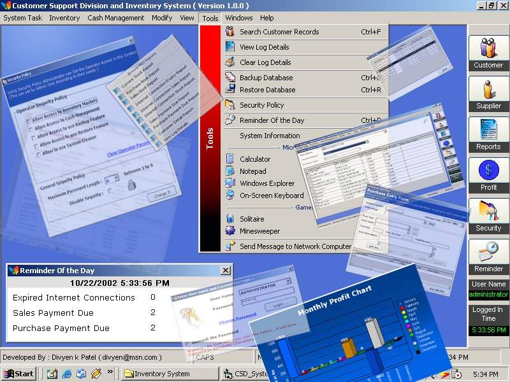Launch Internet Explorer from the quick launch bar
510x382 pixels.
pyautogui.click(x=66, y=374)
